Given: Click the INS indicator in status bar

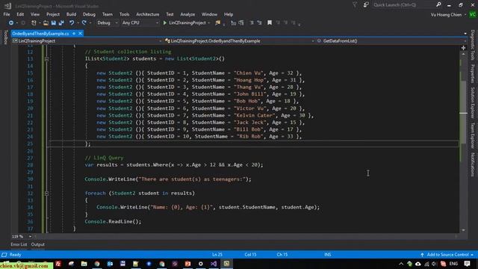Looking at the screenshot, I should point(327,255).
